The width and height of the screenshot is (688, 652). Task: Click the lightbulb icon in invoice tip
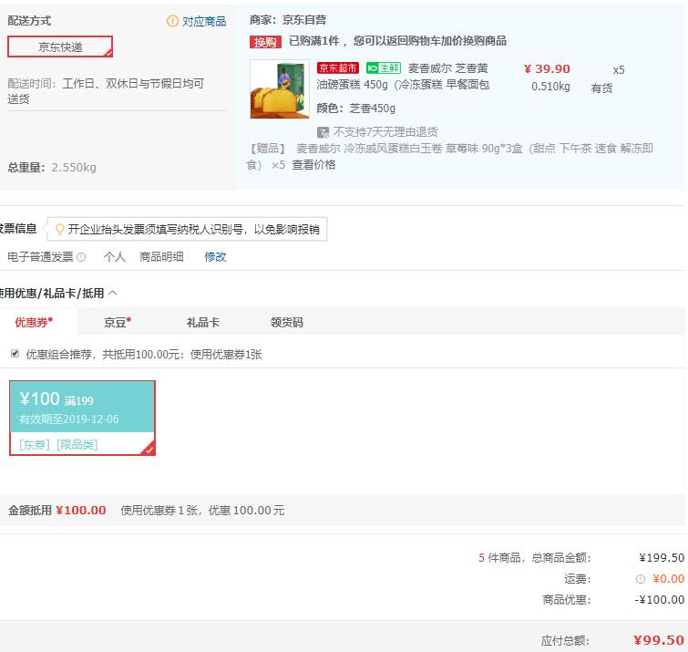(x=59, y=229)
